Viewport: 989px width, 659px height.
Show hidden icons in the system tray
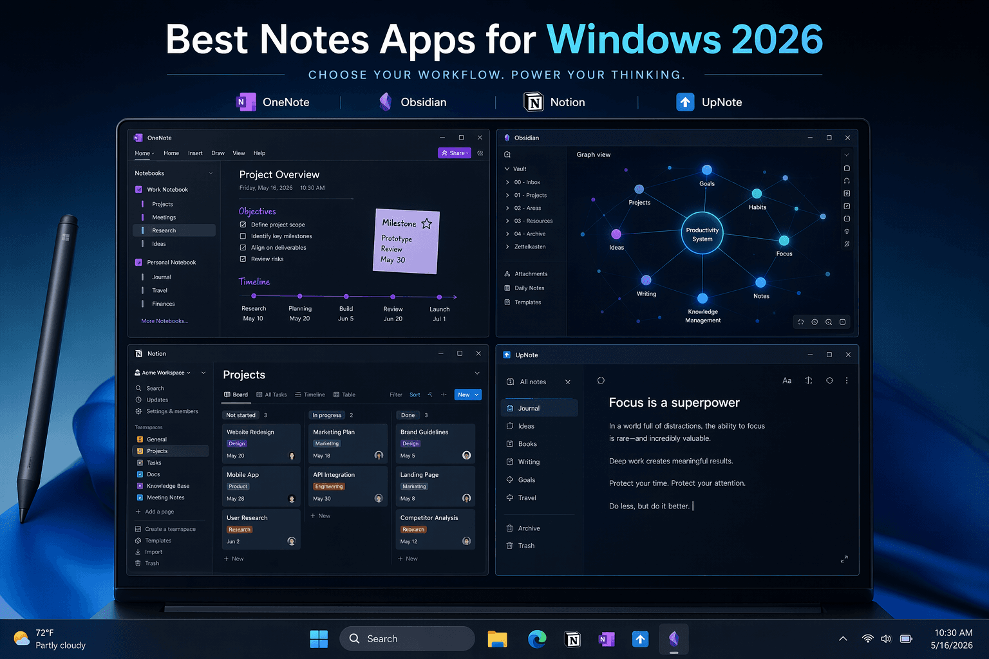pos(843,638)
